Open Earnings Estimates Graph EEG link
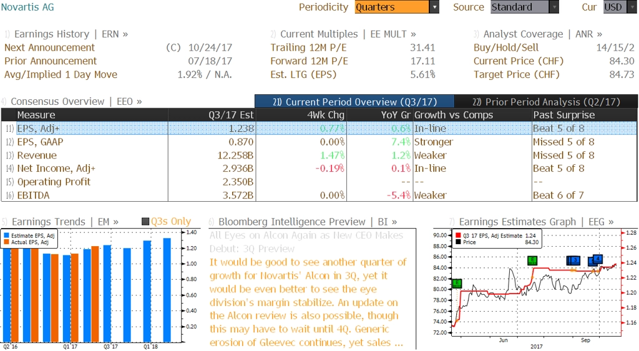The height and width of the screenshot is (351, 639). (x=536, y=222)
